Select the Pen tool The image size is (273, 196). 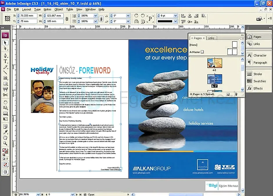(x=5, y=56)
